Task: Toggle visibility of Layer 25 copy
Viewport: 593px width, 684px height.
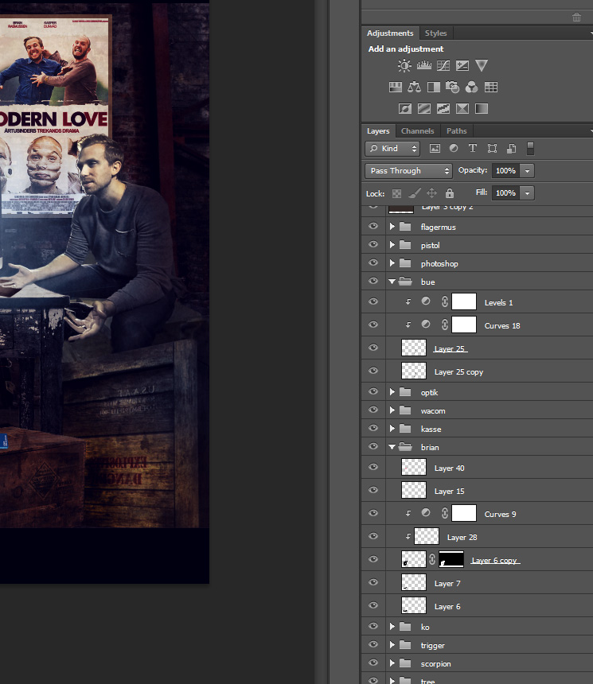Action: [x=373, y=371]
